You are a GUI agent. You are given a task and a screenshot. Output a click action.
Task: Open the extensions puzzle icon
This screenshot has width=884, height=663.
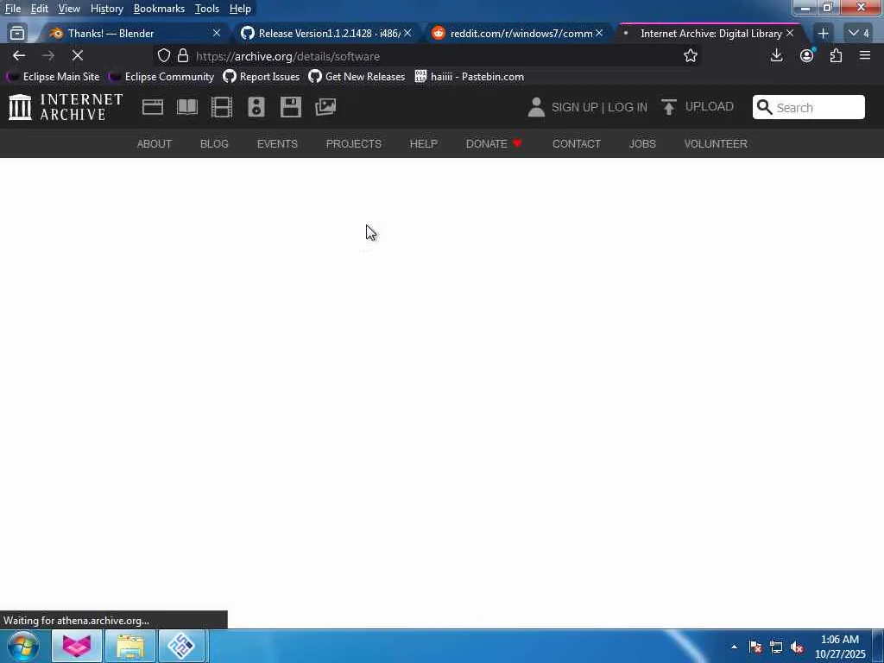tap(836, 55)
